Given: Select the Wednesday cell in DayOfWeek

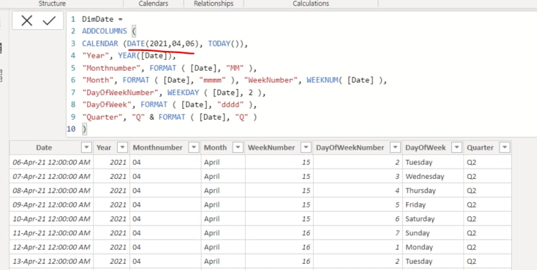Looking at the screenshot, I should click(x=434, y=177).
